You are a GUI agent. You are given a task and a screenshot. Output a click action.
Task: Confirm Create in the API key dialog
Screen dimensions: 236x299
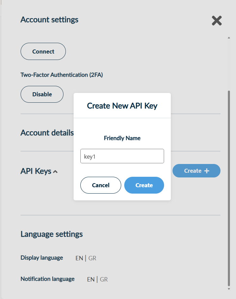[144, 185]
